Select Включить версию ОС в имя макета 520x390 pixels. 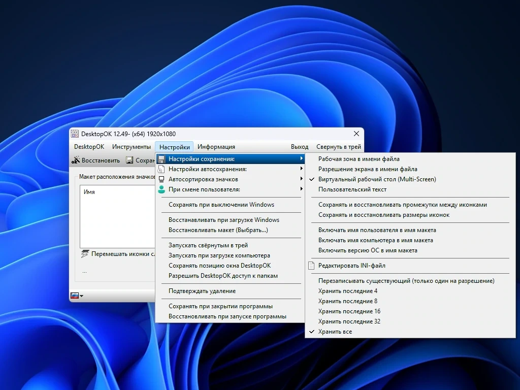pyautogui.click(x=410, y=250)
